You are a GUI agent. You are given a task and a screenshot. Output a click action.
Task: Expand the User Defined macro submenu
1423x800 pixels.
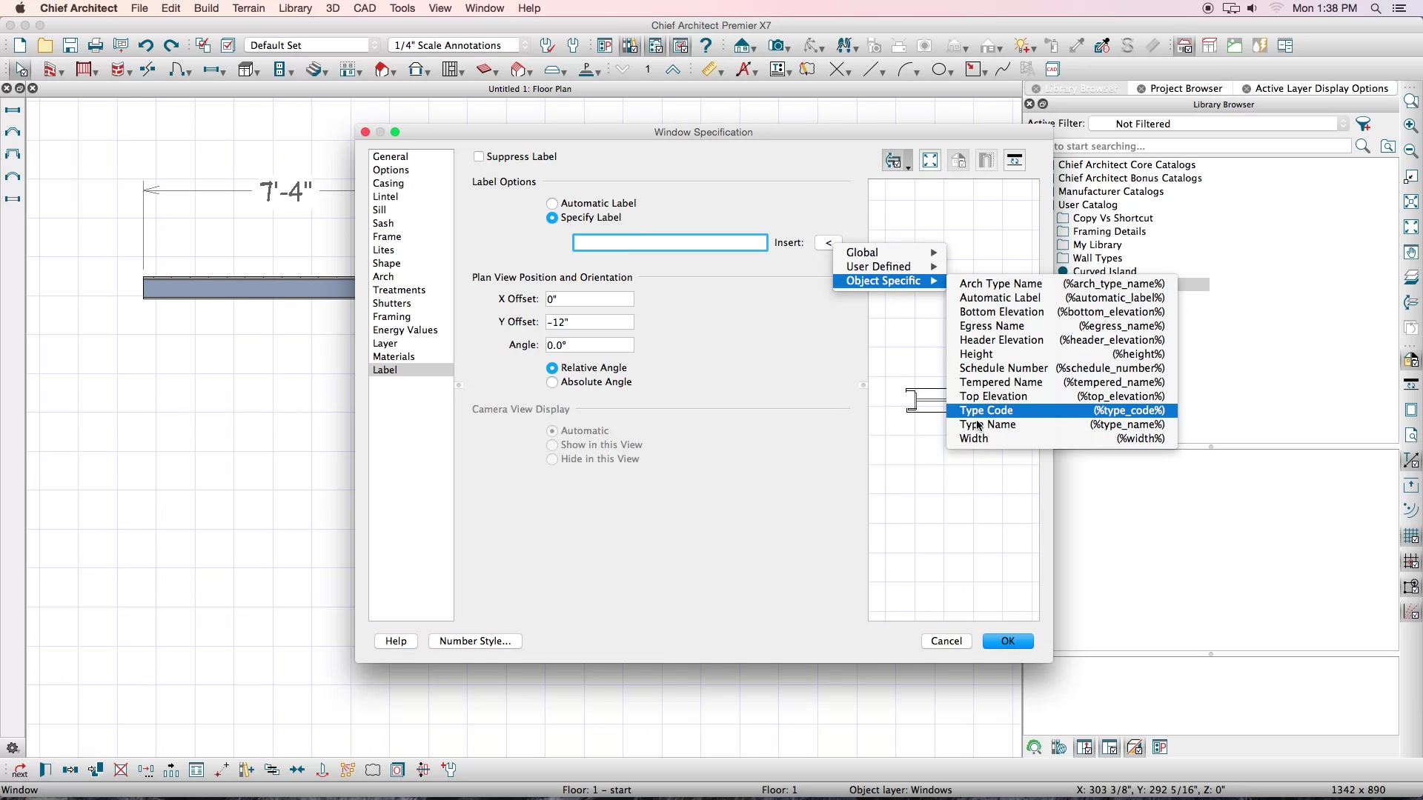coord(889,267)
